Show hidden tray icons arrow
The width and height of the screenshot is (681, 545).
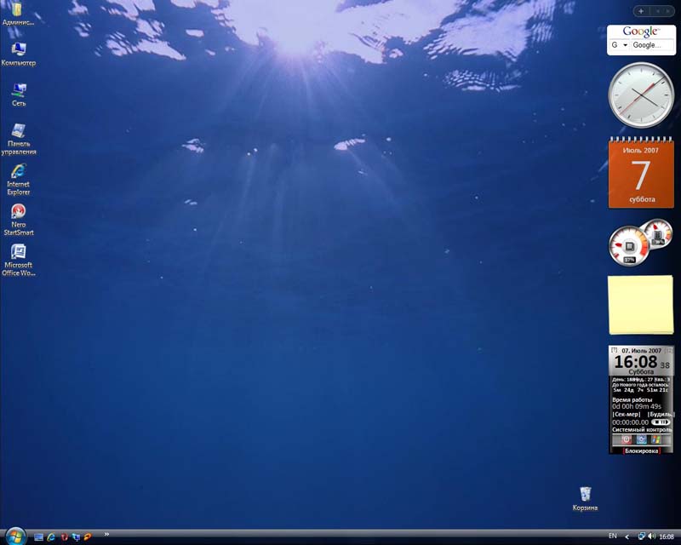[627, 536]
